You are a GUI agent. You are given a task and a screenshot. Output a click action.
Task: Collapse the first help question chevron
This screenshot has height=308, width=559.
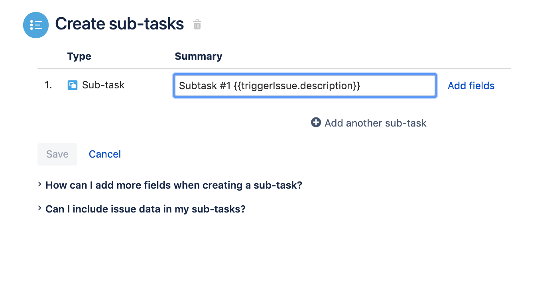tap(39, 184)
